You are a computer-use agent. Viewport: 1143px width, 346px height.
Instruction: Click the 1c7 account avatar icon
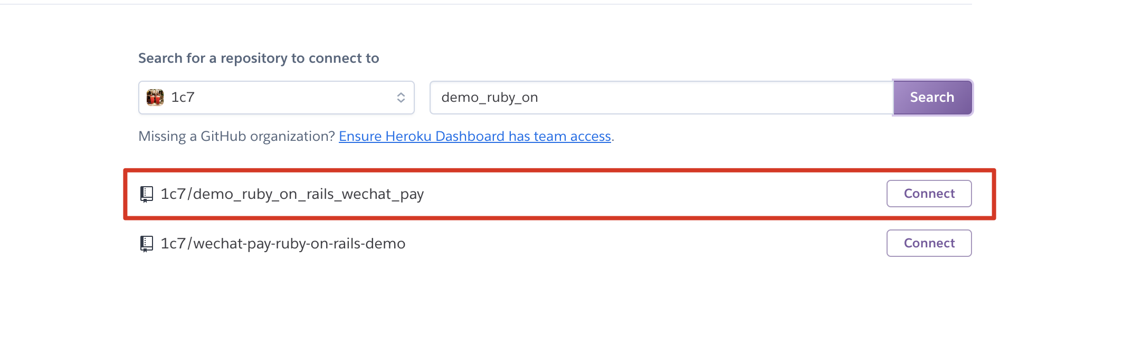(x=155, y=98)
